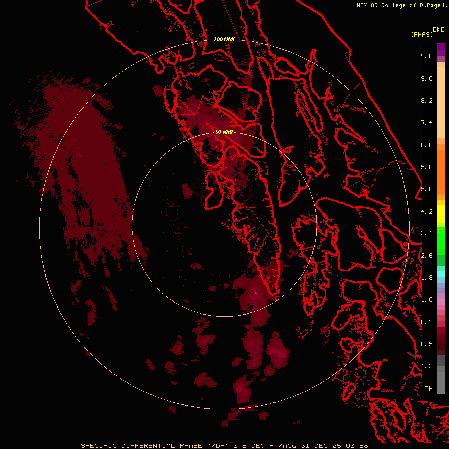Click the 5.0 scale value
The image size is (449, 449).
coord(427,189)
